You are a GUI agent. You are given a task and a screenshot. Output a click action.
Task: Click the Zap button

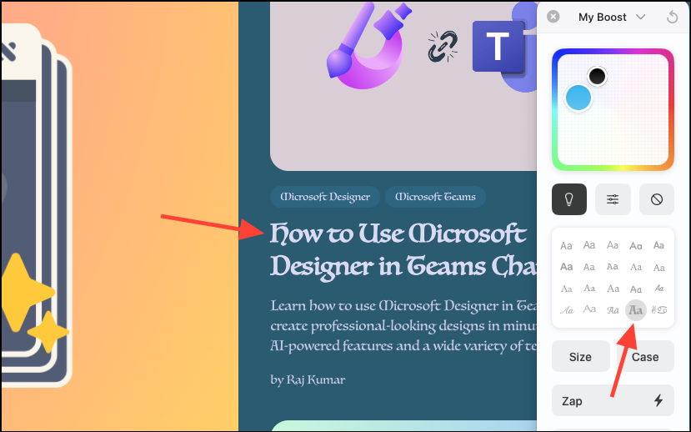(613, 400)
